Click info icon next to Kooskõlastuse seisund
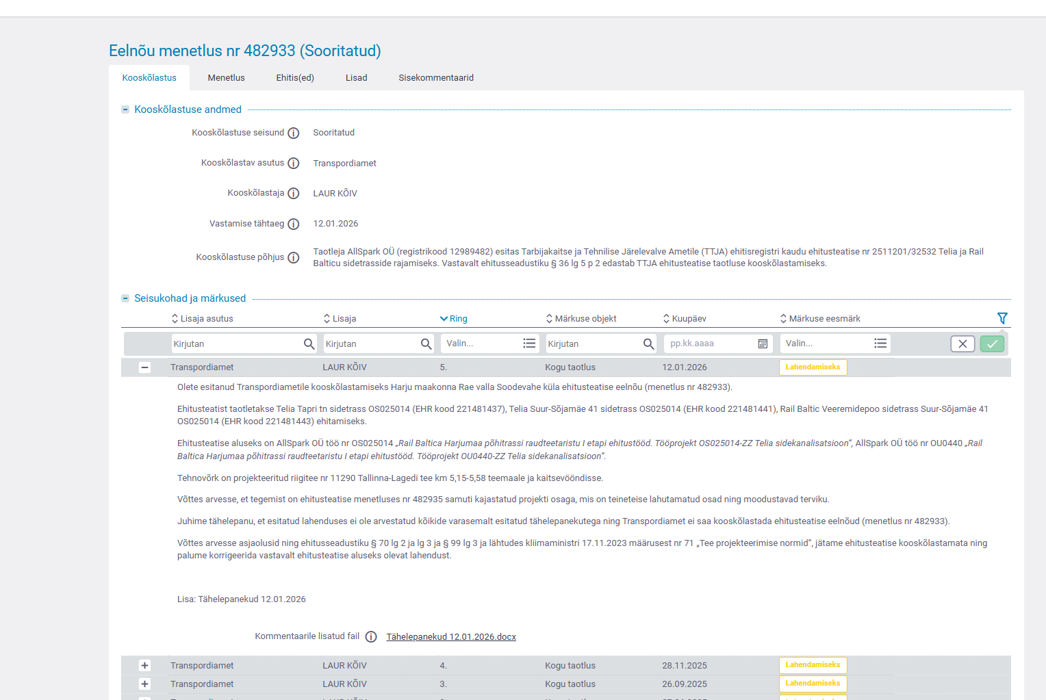This screenshot has width=1046, height=700. pos(294,133)
